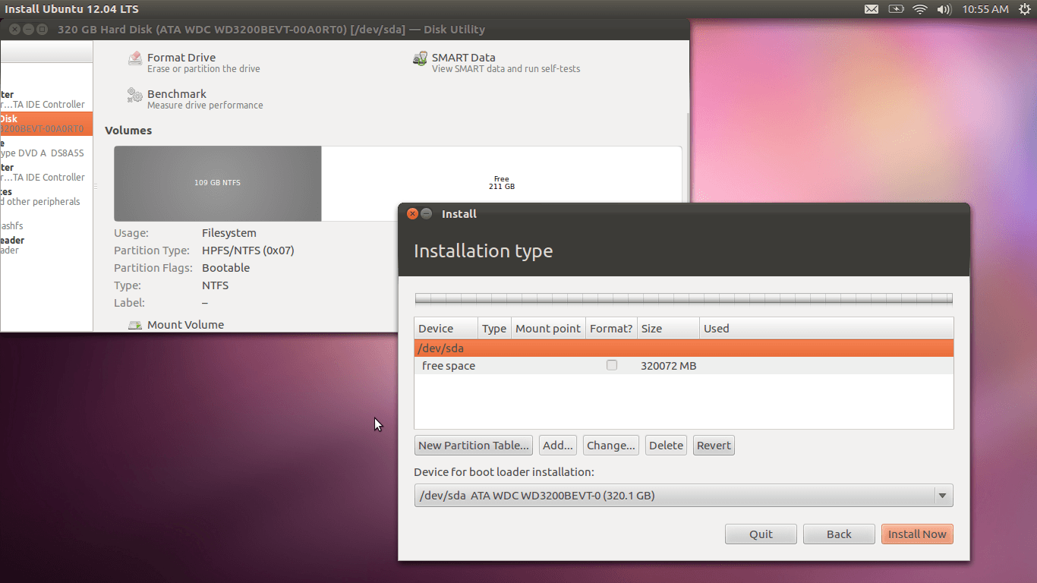
Task: Click the Filesystem usage value
Action: pos(229,233)
